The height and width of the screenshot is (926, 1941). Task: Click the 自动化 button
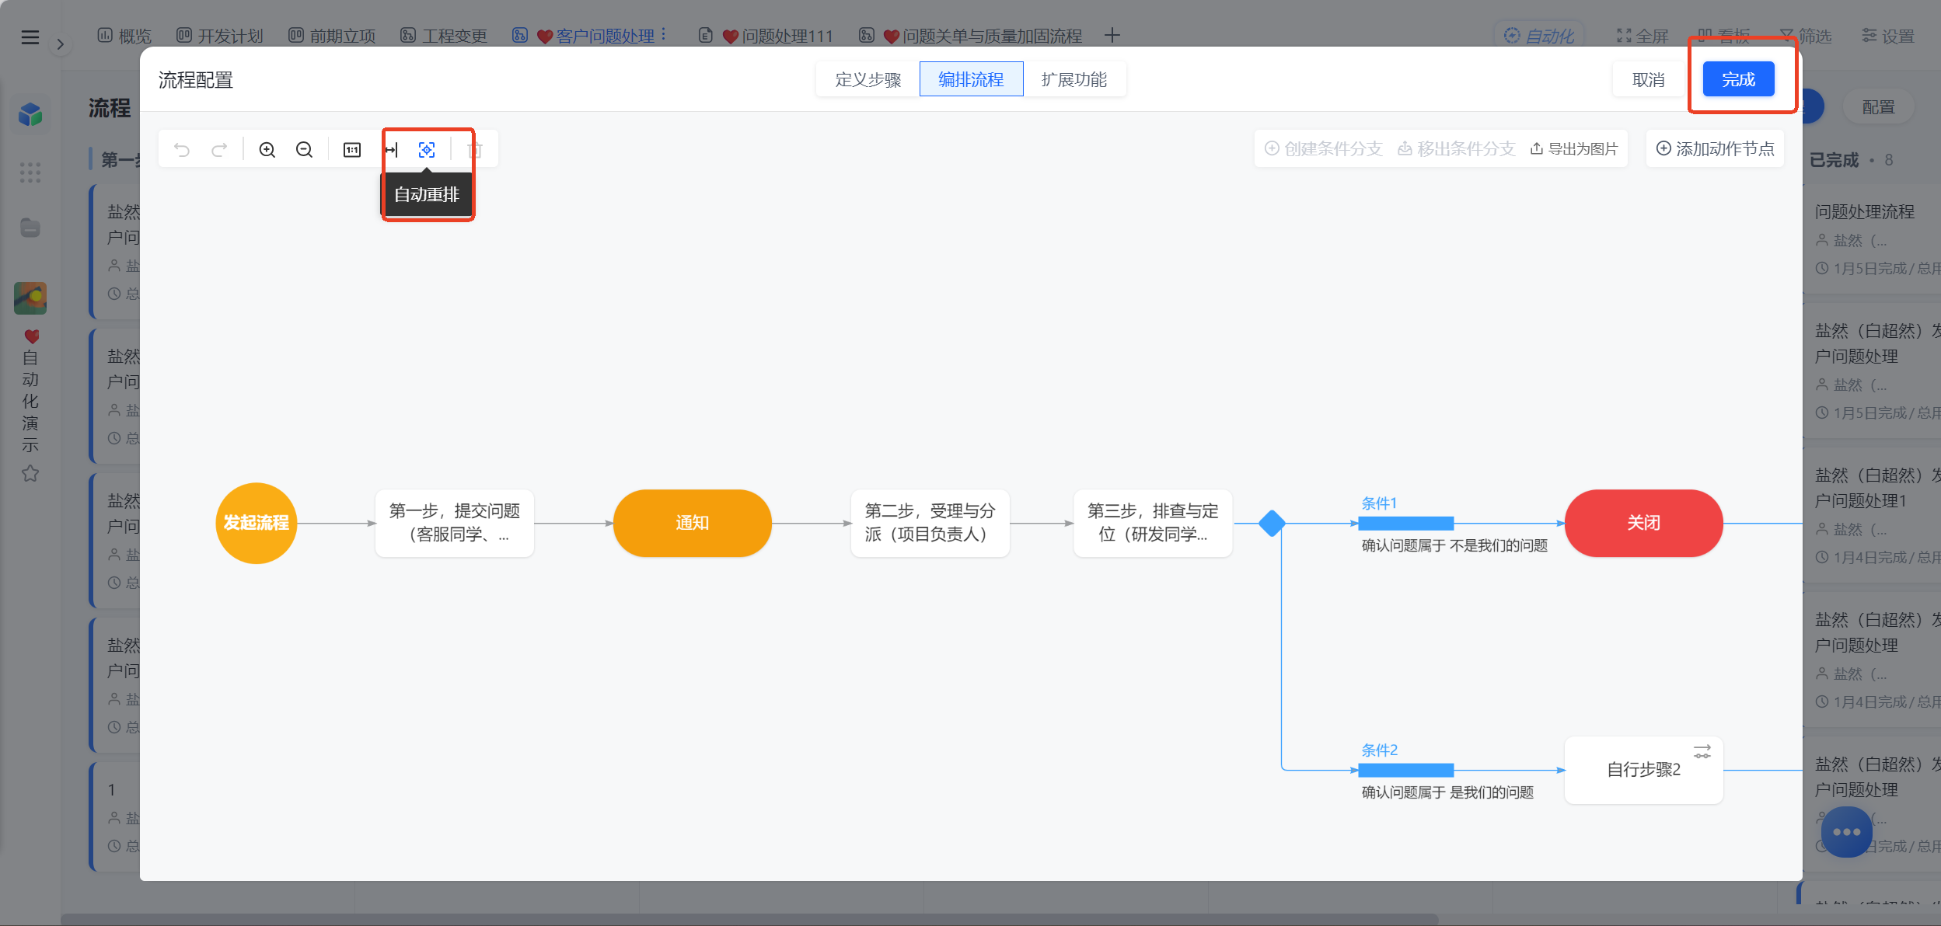coord(1539,36)
